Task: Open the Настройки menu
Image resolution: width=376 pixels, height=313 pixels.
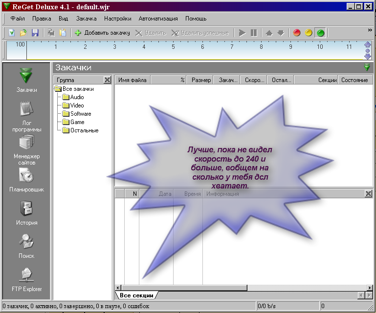Action: pos(117,19)
